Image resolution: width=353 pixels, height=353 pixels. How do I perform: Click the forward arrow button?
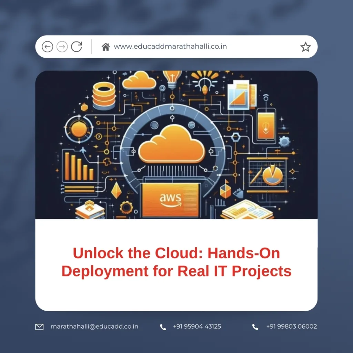point(62,47)
